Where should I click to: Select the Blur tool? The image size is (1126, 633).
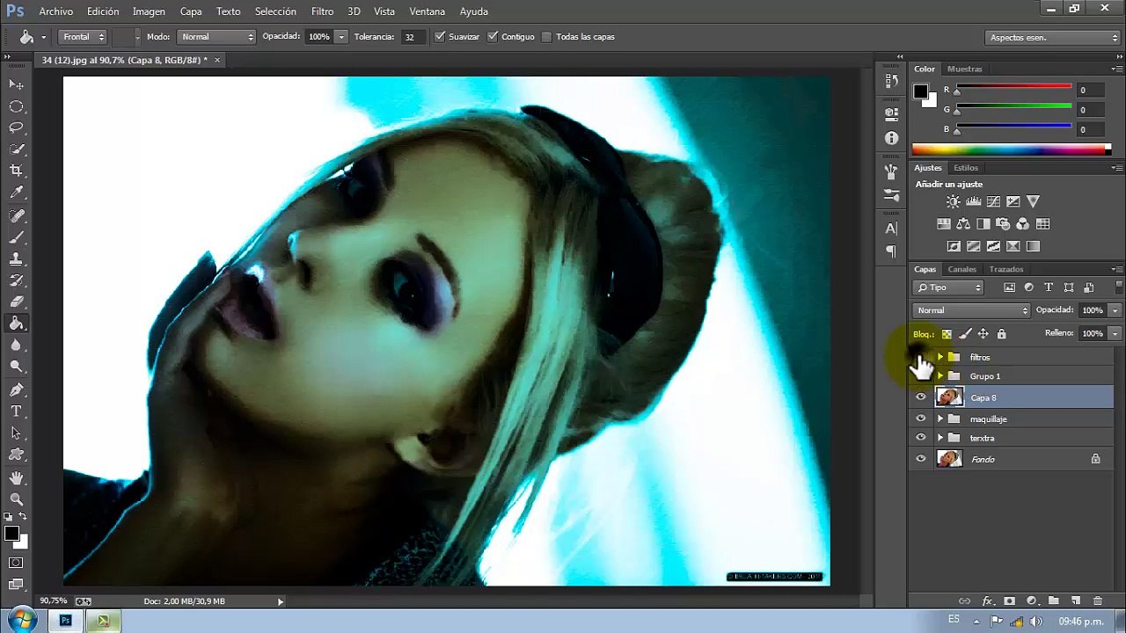[x=16, y=346]
